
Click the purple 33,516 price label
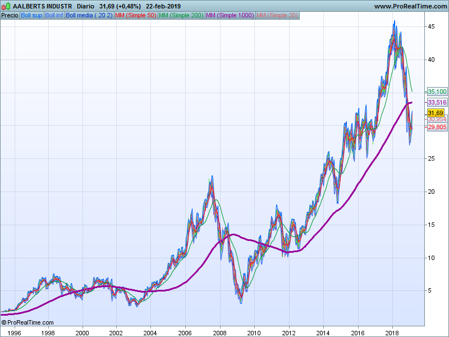click(x=437, y=102)
